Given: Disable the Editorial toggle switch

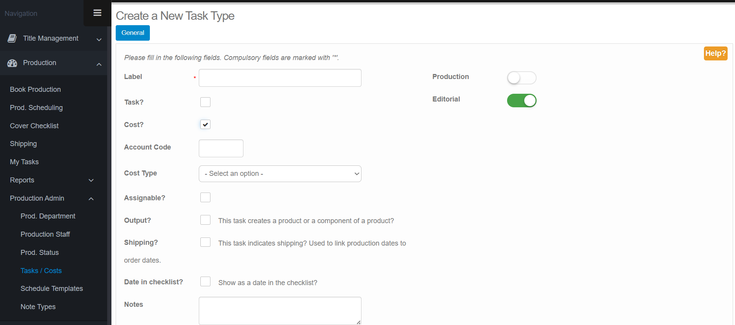Looking at the screenshot, I should tap(521, 101).
